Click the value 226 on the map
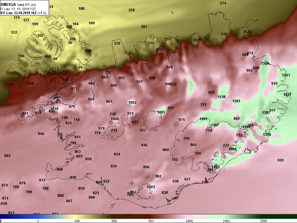This screenshot has height=223, width=297. pyautogui.click(x=117, y=43)
